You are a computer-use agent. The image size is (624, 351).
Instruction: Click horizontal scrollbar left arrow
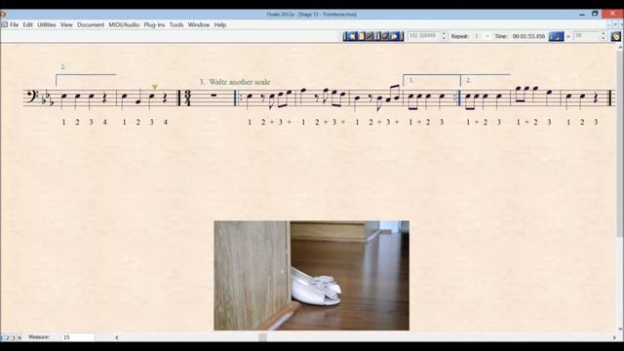pos(117,337)
